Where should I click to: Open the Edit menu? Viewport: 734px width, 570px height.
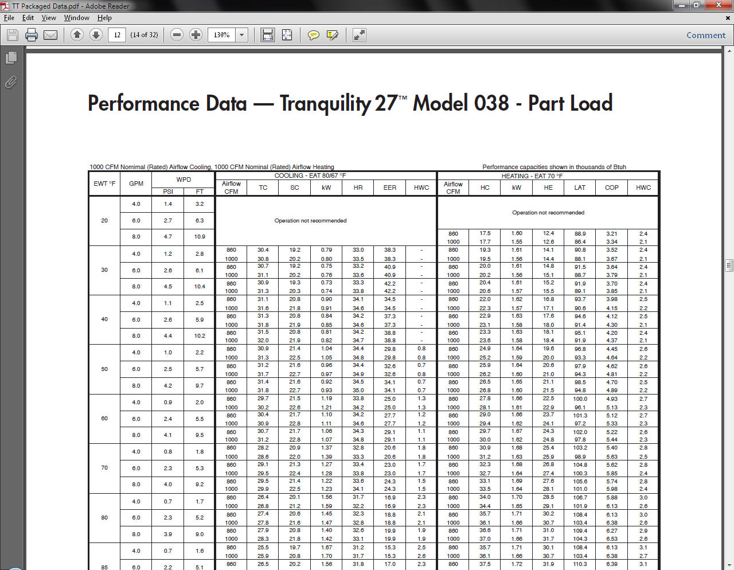click(x=28, y=18)
